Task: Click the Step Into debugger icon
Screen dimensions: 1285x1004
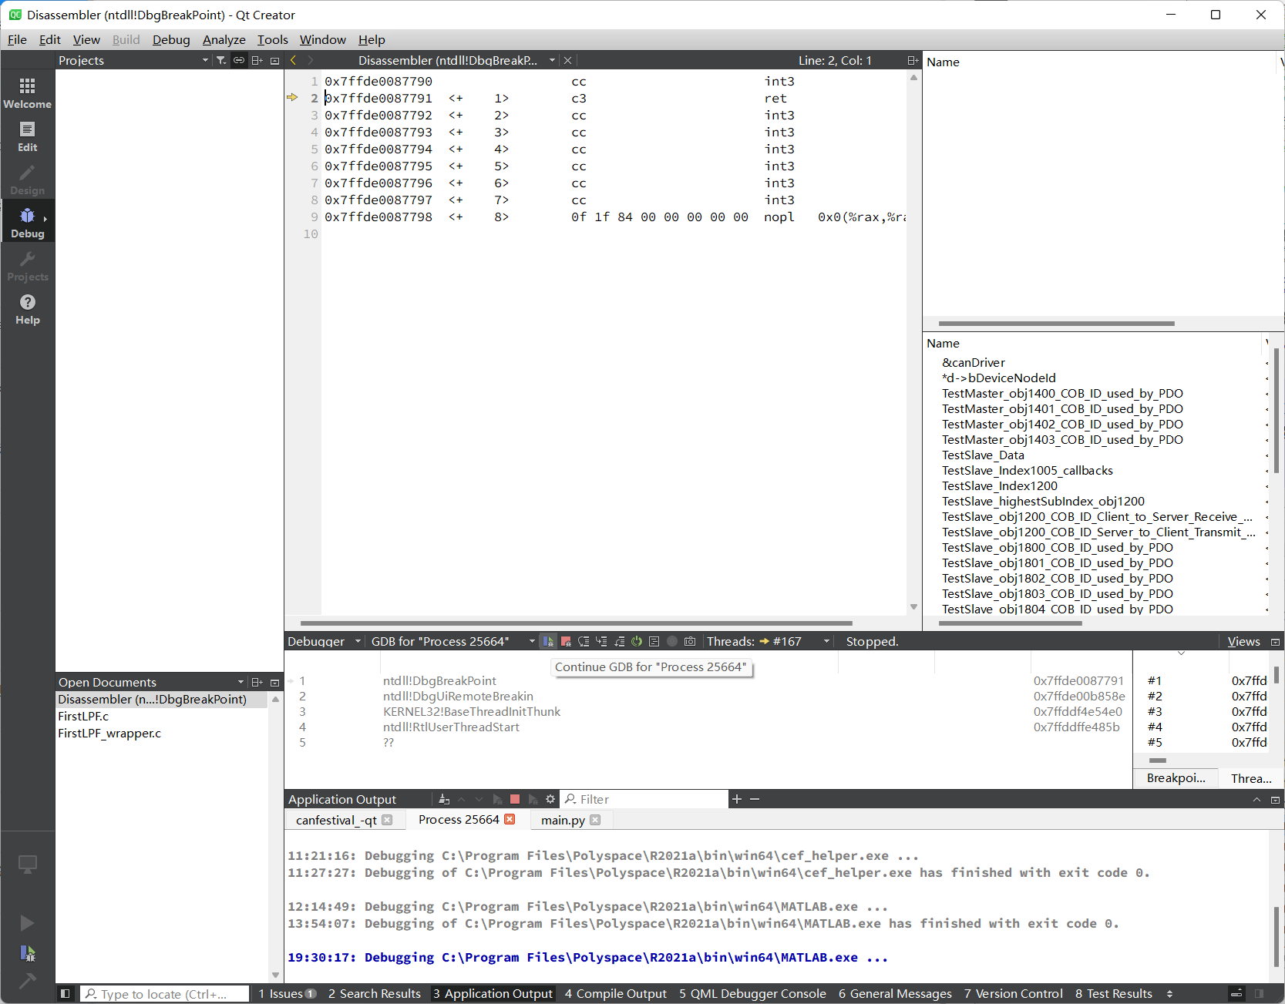Action: click(602, 640)
